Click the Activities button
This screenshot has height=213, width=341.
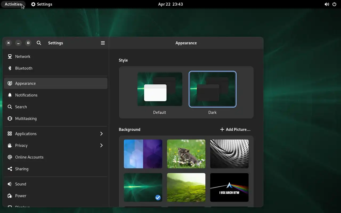(x=13, y=4)
